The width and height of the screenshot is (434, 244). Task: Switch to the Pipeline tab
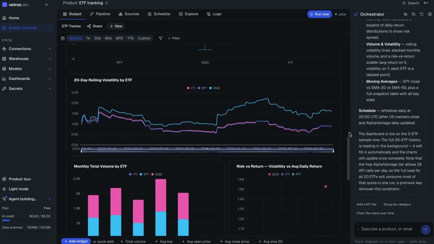coord(100,14)
